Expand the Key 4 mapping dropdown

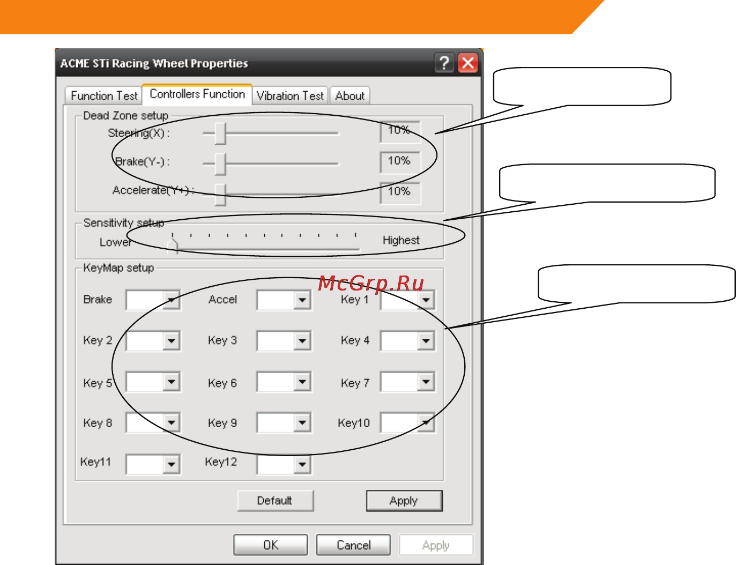[x=426, y=340]
